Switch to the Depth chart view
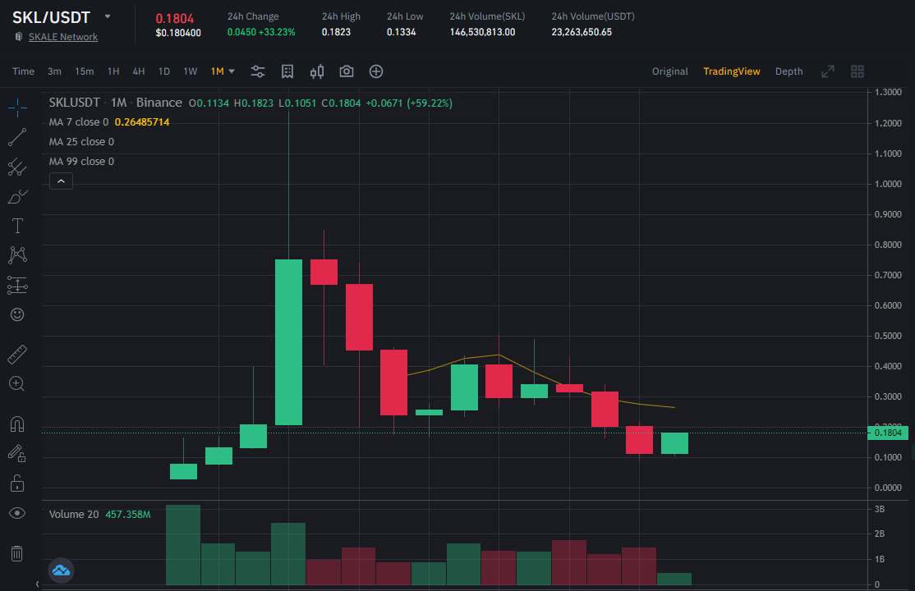 point(789,71)
